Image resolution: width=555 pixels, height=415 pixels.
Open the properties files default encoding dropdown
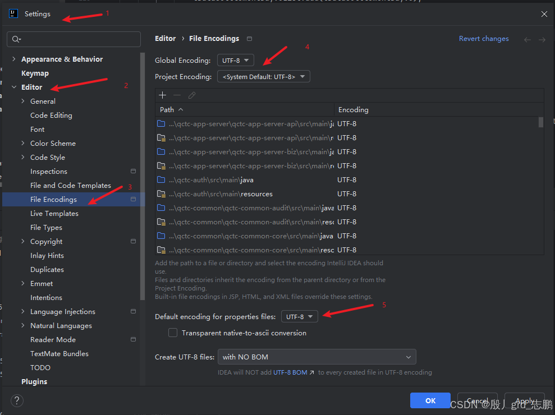(300, 316)
